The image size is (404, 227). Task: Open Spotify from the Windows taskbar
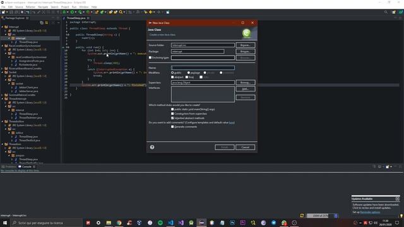[160, 223]
